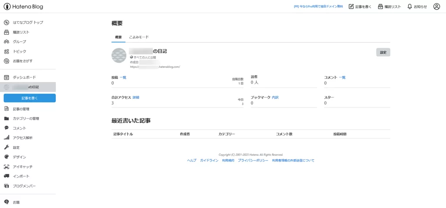Open 合計アクセス 詳細 link
The width and height of the screenshot is (446, 208).
[x=136, y=97]
